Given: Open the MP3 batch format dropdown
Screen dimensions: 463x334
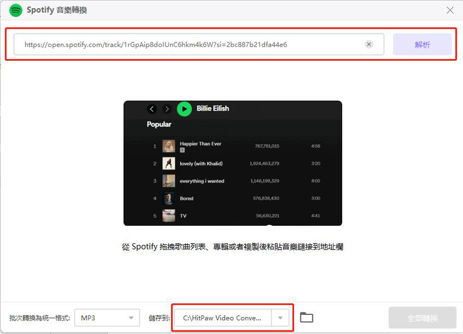Looking at the screenshot, I should (107, 318).
